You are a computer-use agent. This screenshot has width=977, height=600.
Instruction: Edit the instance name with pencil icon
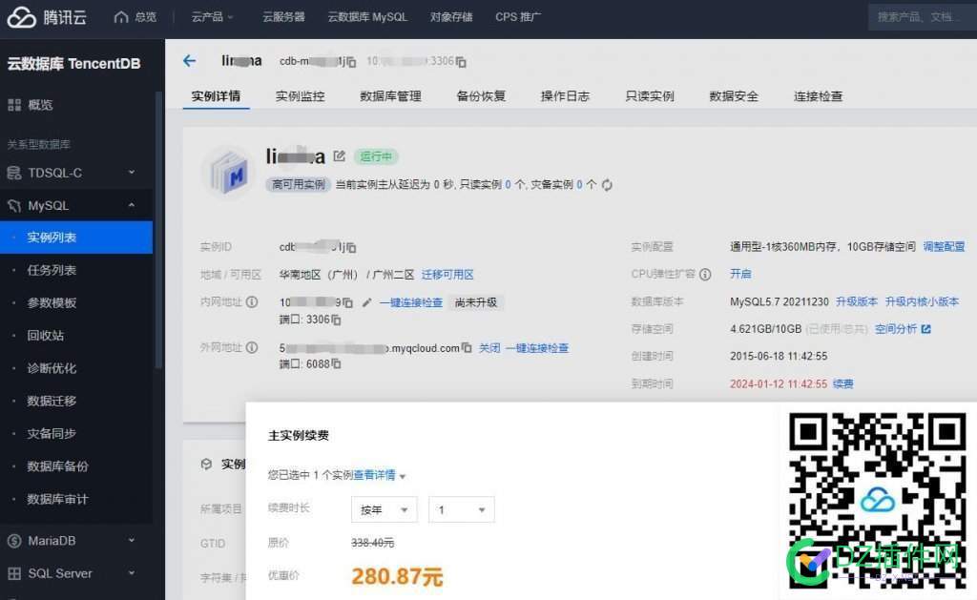click(339, 155)
